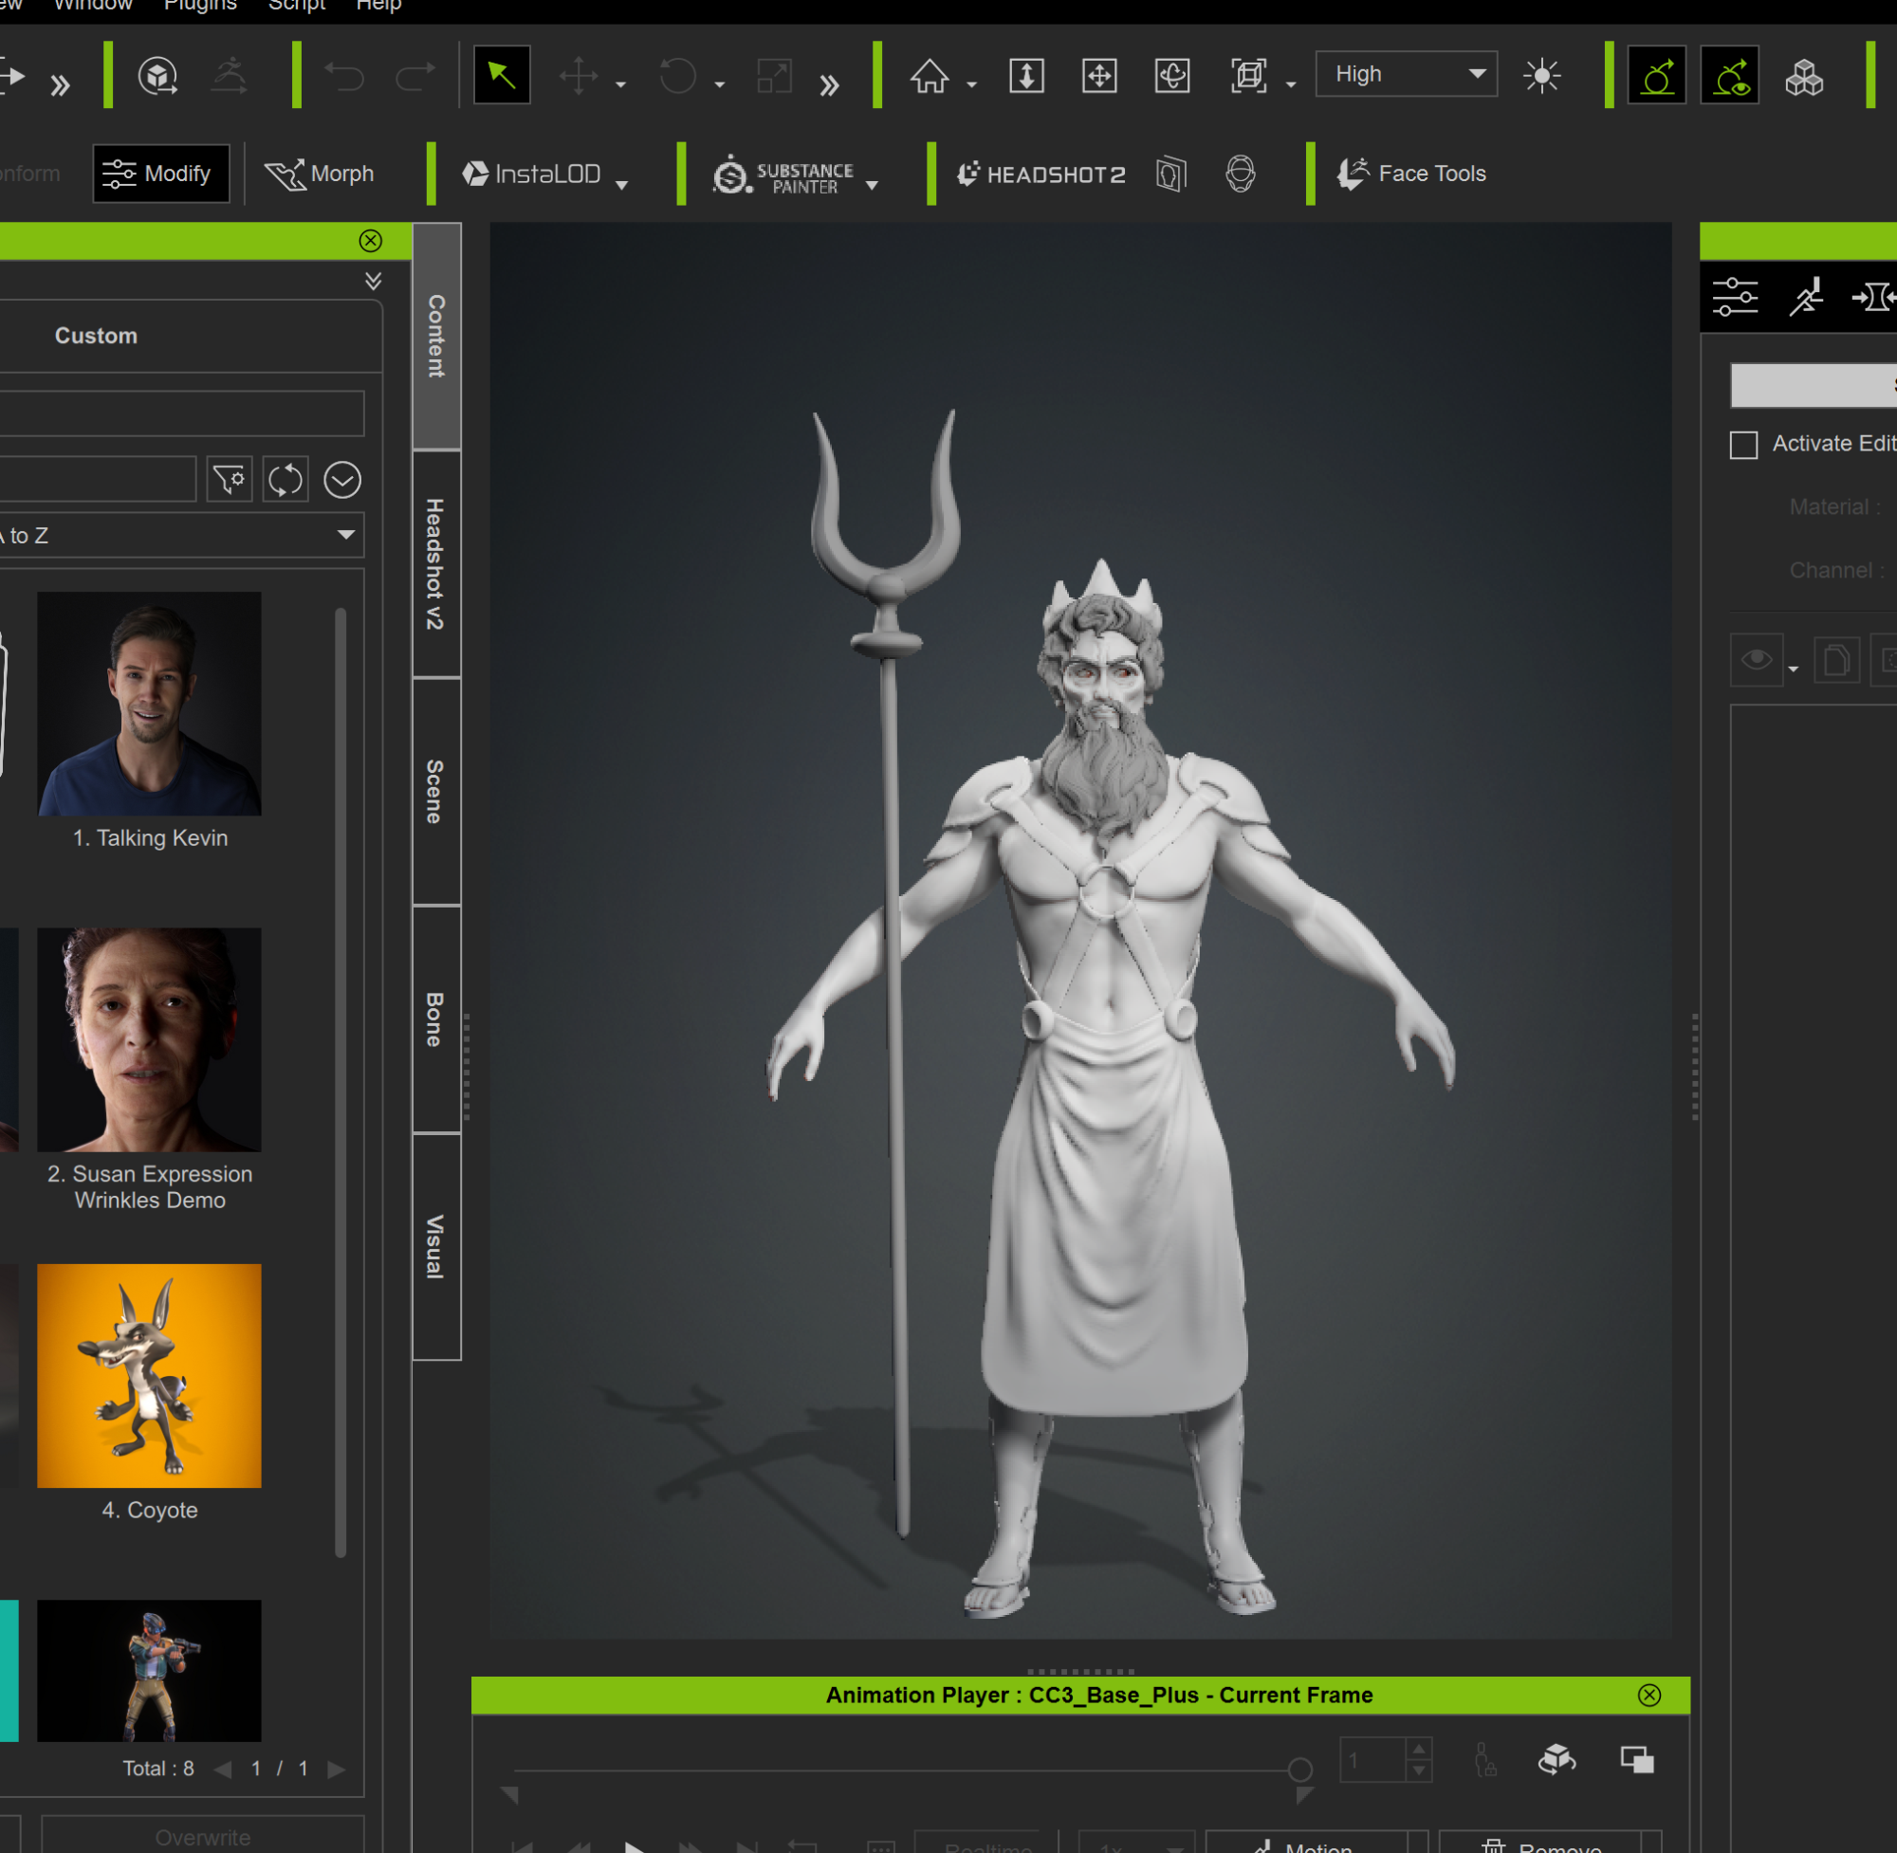Click the filter settings icon

point(230,480)
